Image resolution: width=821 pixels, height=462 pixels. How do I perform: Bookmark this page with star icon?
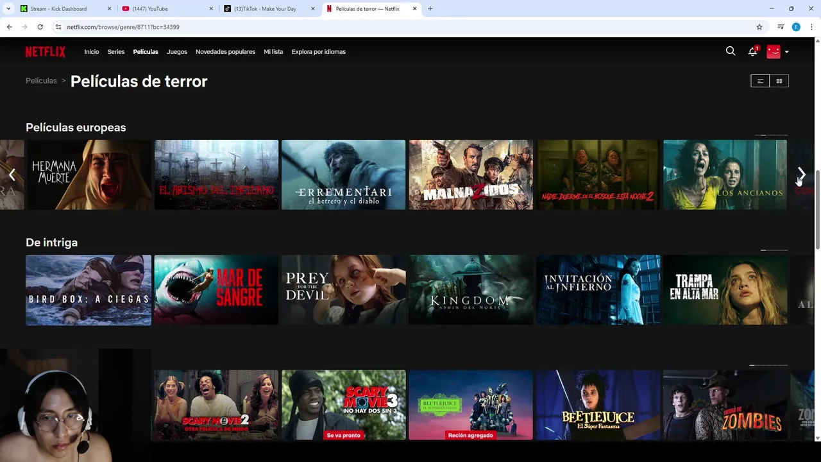click(759, 27)
